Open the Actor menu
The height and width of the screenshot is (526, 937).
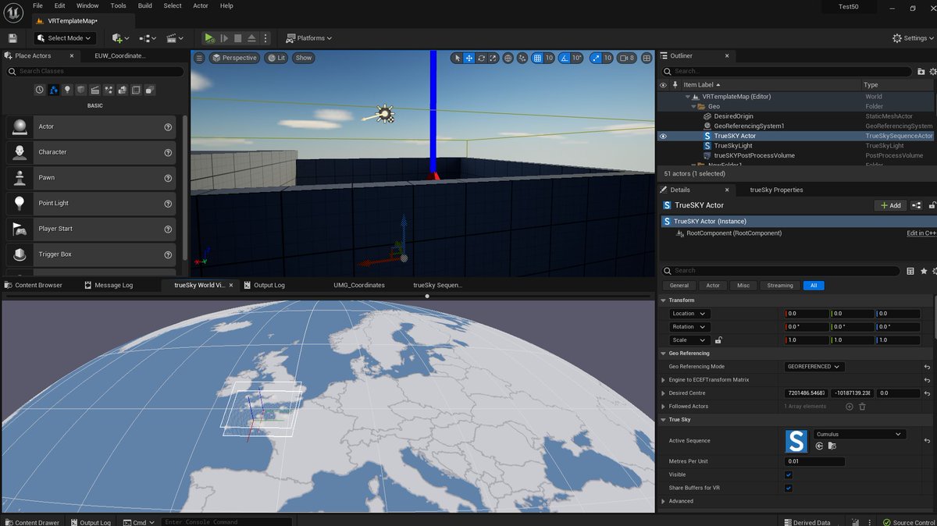(201, 5)
